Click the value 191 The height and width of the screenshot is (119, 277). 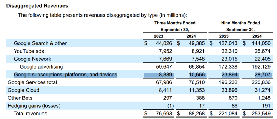coord(266,106)
